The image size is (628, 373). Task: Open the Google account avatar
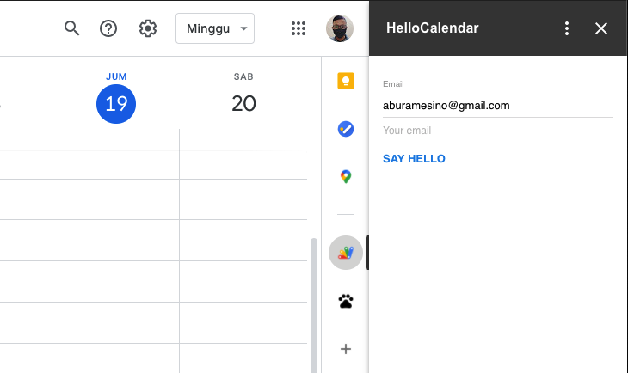340,28
